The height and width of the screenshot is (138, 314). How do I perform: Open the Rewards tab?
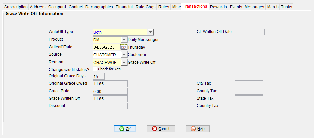click(218, 7)
